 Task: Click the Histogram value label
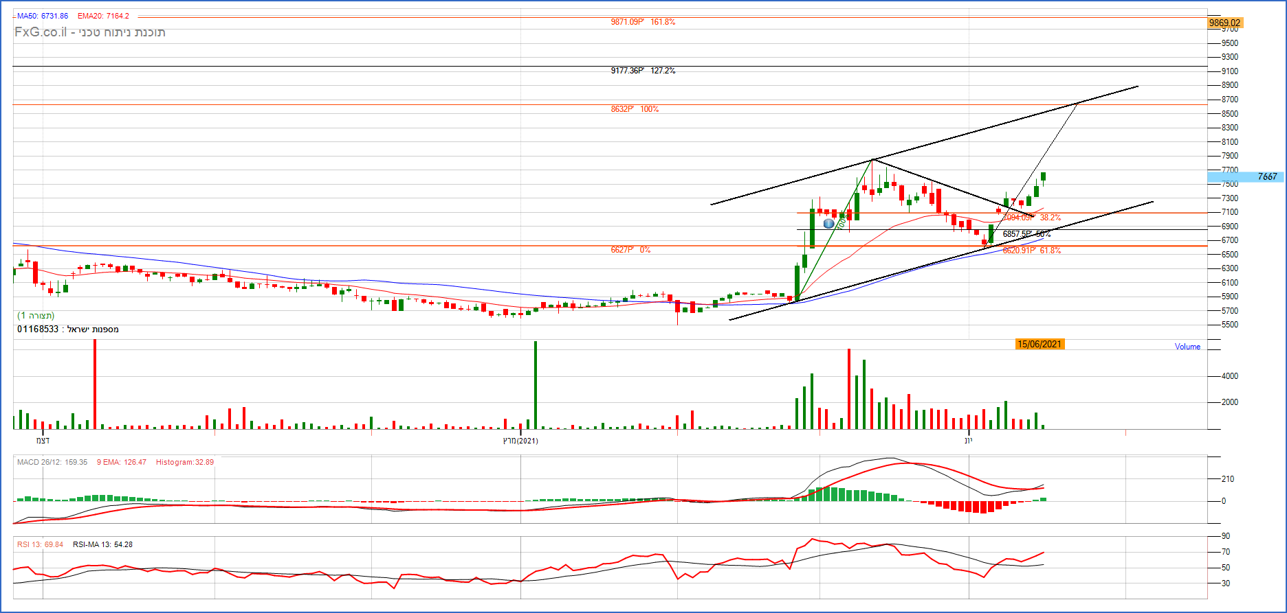(184, 462)
